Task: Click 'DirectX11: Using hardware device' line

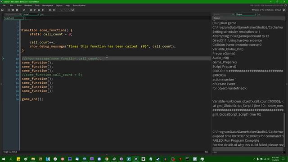Action: 237,40
